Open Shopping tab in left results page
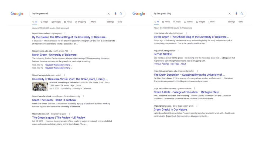 [81, 22]
